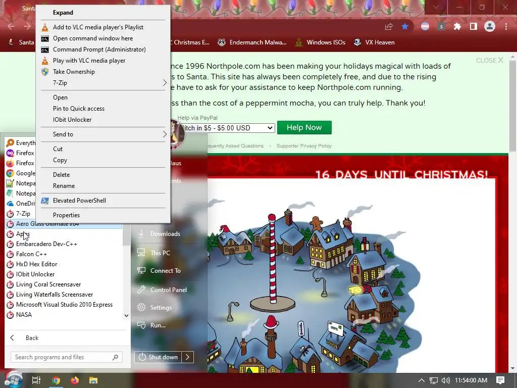Click the VLC cone icon beside Playlist entry
The height and width of the screenshot is (388, 517).
click(45, 27)
